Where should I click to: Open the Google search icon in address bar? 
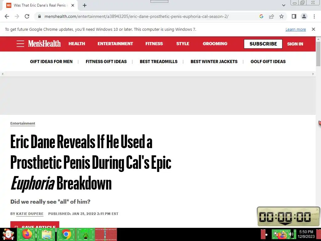point(261,16)
